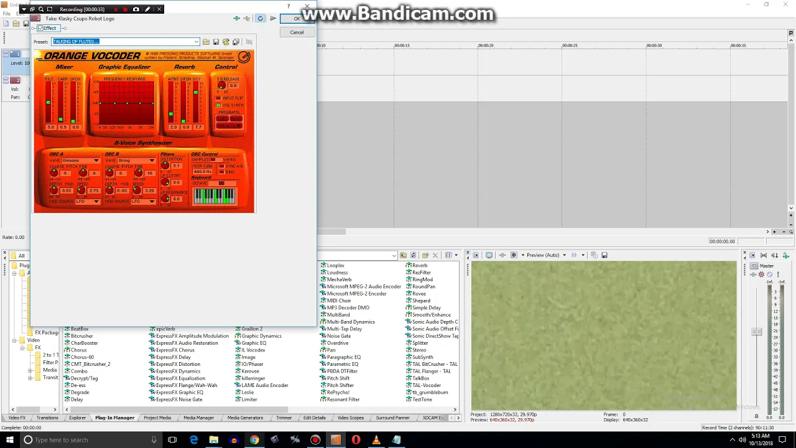
Task: Open the PRESETS dropdown in Programs
Action: [229, 126]
